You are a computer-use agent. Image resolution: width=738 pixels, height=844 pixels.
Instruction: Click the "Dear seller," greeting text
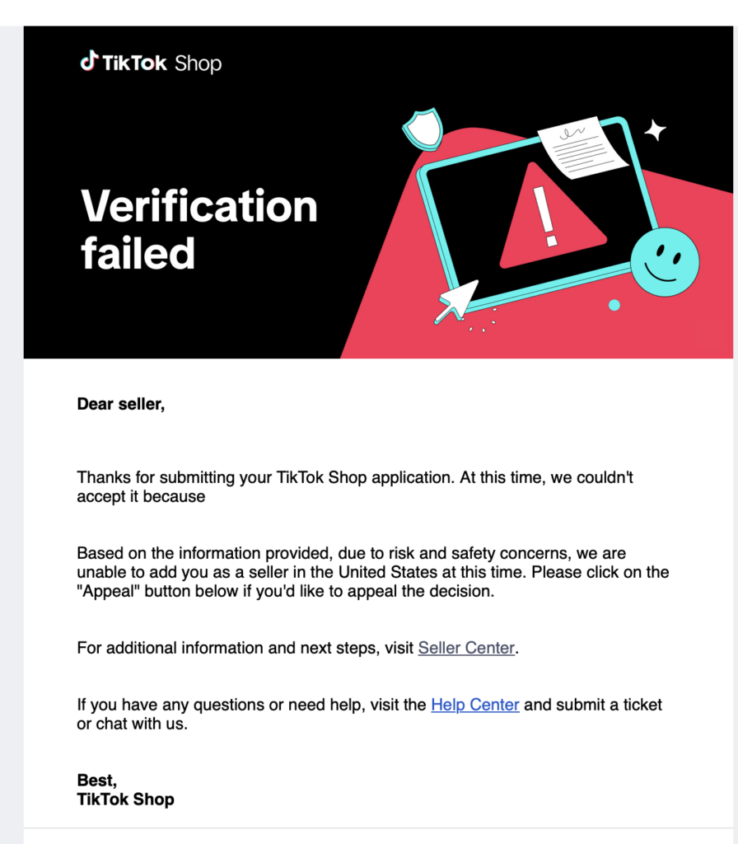pos(121,404)
